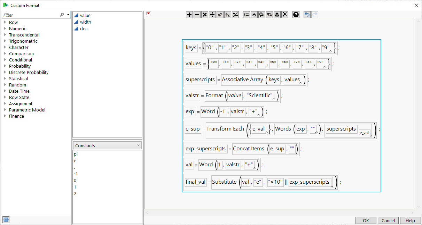Select the value column in the list
This screenshot has width=422, height=225.
[85, 15]
